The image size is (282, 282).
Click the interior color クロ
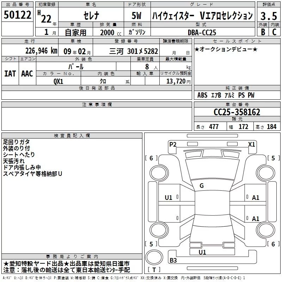pyautogui.click(x=103, y=81)
